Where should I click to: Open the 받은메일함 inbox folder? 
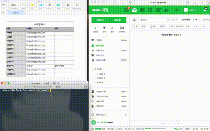(100, 46)
